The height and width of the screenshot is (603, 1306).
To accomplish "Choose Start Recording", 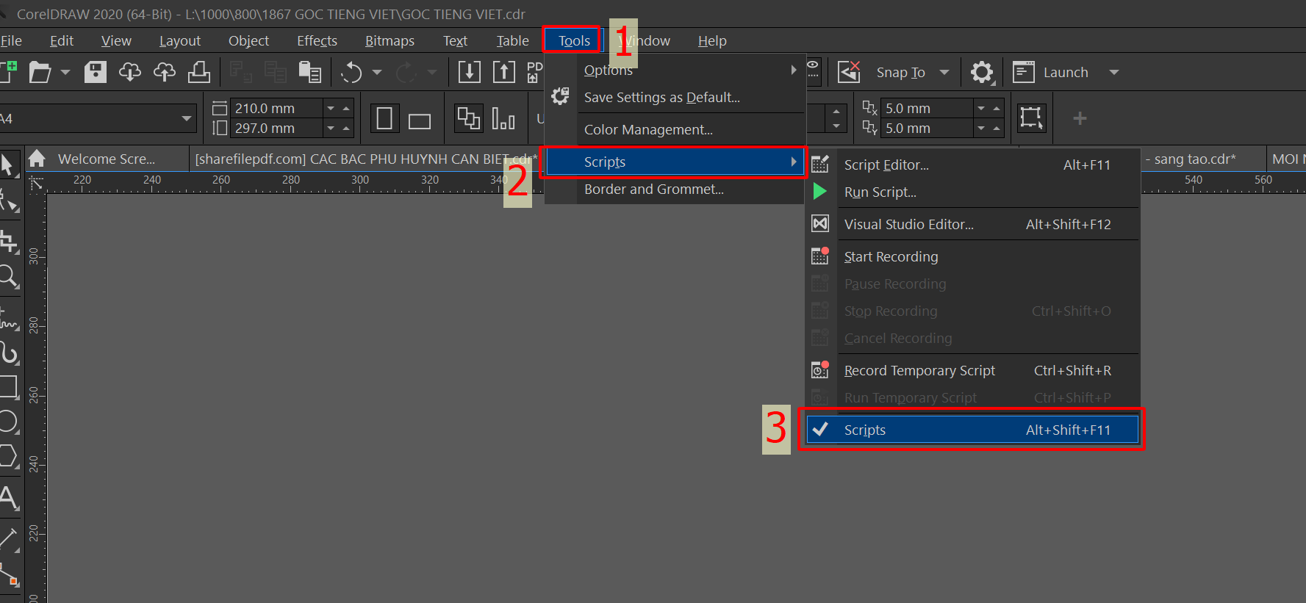I will click(972, 256).
